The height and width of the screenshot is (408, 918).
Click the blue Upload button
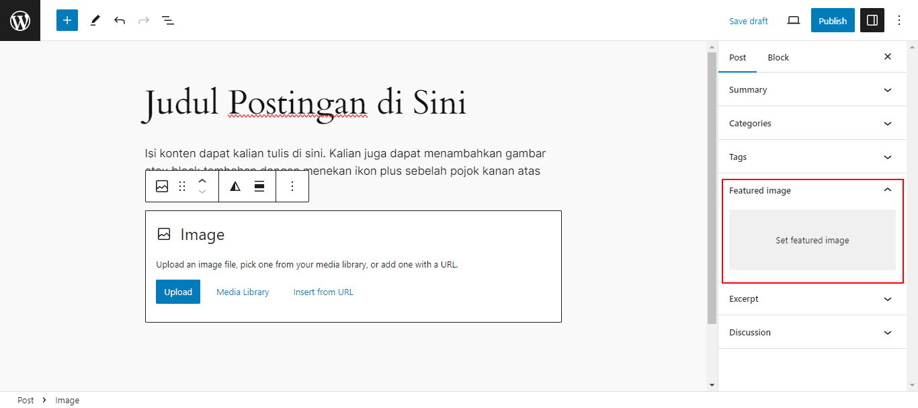(177, 292)
